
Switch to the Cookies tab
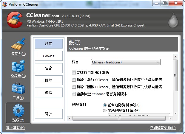[x=49, y=56]
